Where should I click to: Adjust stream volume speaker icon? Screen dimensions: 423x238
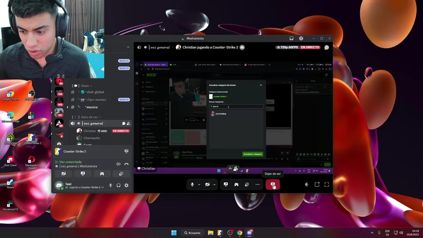307,184
